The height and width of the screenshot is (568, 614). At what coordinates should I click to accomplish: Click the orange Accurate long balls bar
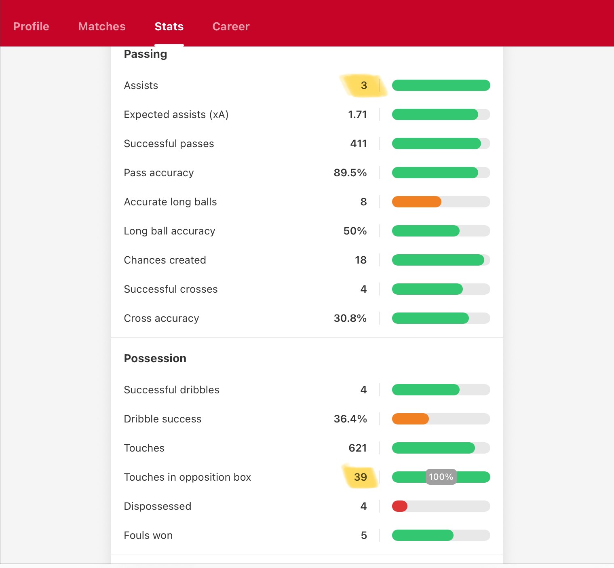417,202
